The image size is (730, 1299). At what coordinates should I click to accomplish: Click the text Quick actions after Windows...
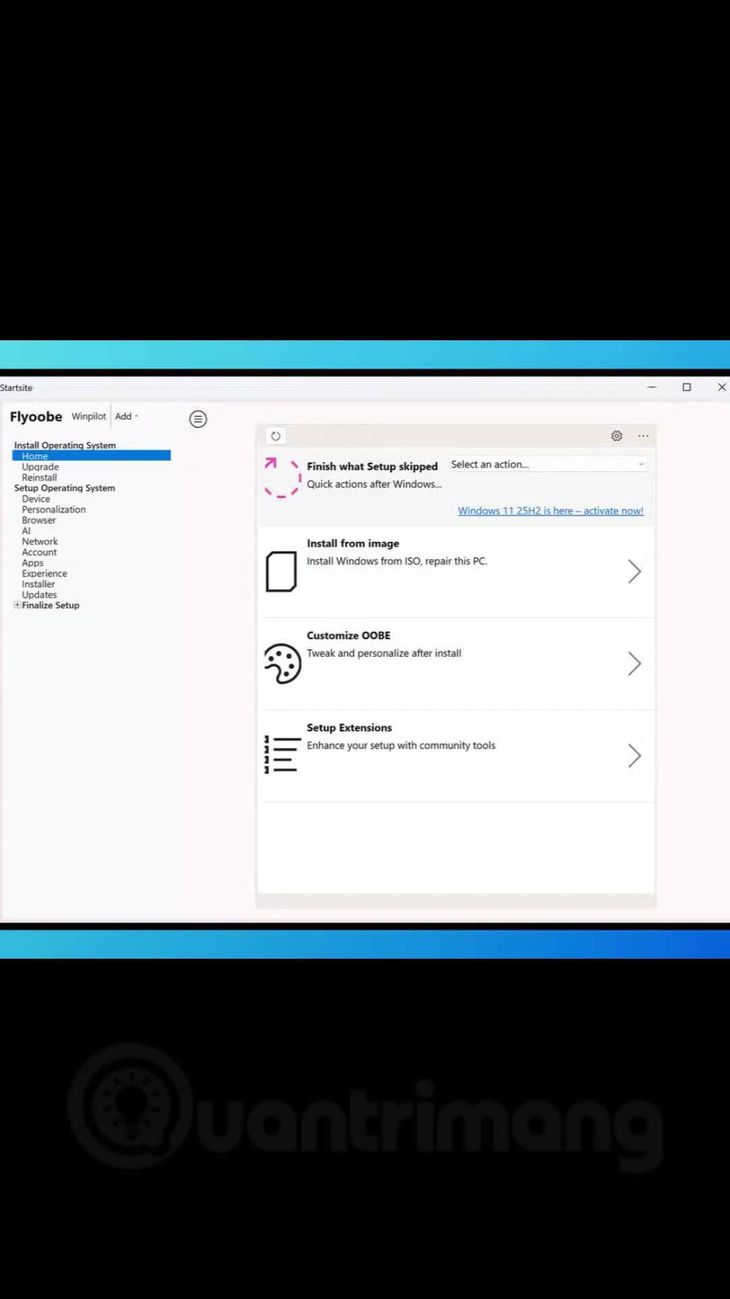click(374, 484)
